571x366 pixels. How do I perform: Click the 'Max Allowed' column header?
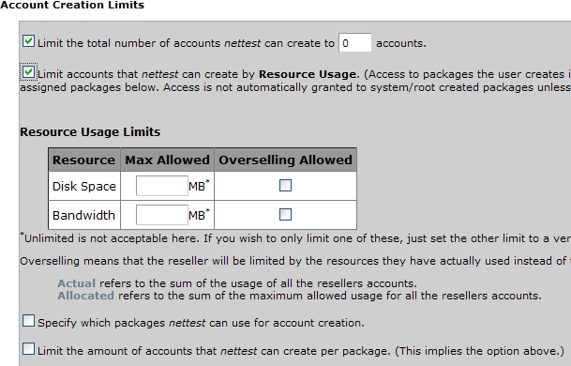pyautogui.click(x=167, y=160)
